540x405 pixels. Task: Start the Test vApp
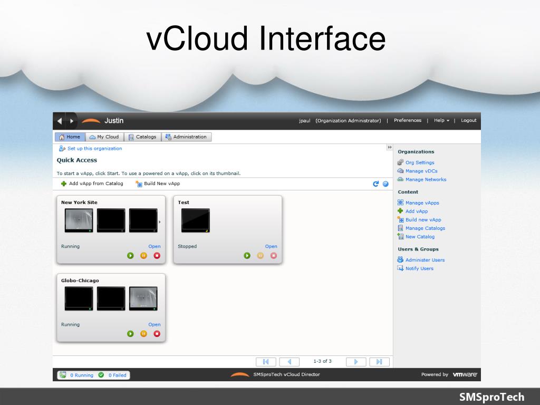pyautogui.click(x=247, y=256)
